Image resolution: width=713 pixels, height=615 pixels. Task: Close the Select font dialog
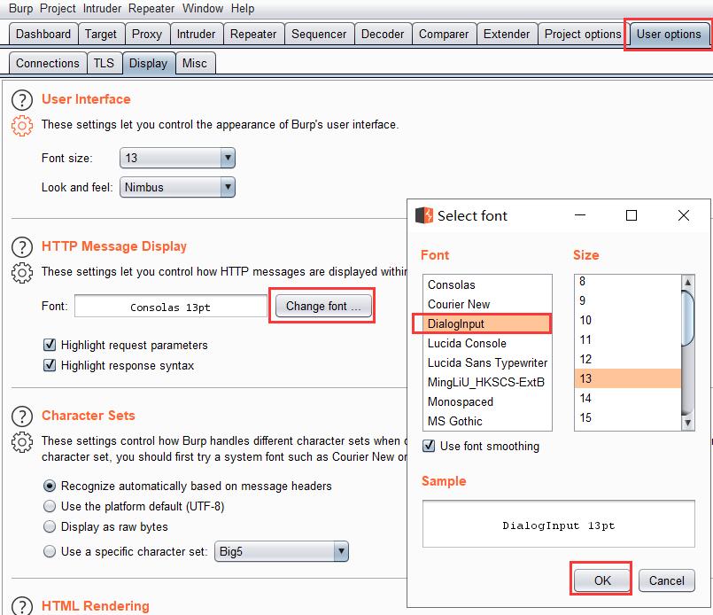[684, 215]
